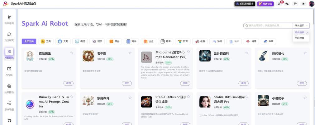
Task: Focus the app name search field
Action: click(x=268, y=26)
